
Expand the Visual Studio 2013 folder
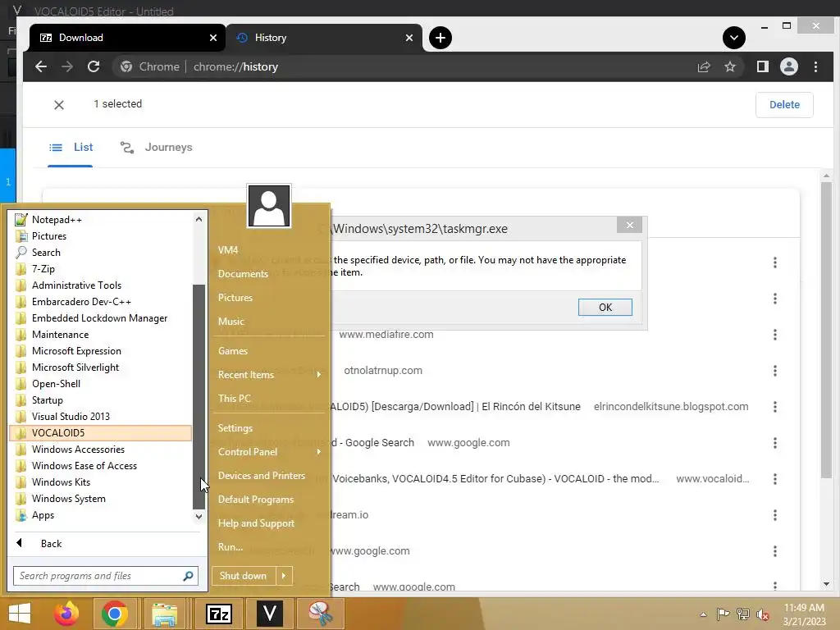(x=100, y=416)
